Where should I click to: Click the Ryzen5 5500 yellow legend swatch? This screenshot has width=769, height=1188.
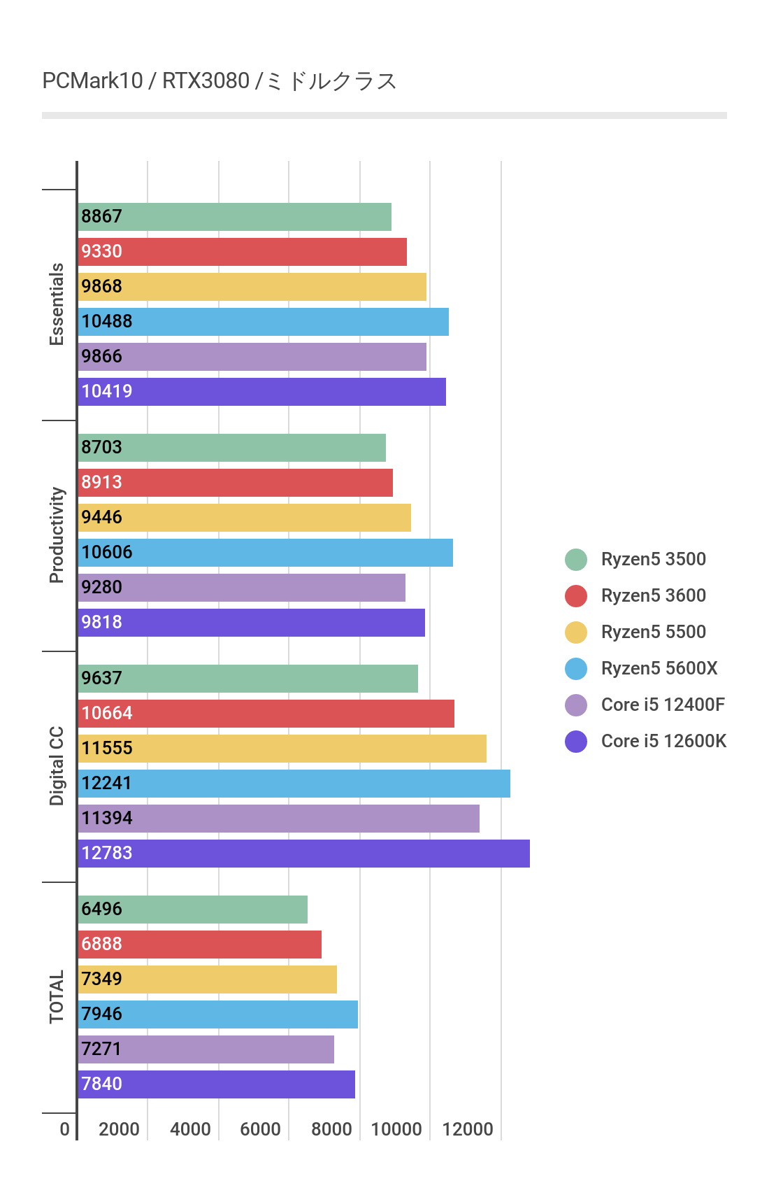point(576,632)
